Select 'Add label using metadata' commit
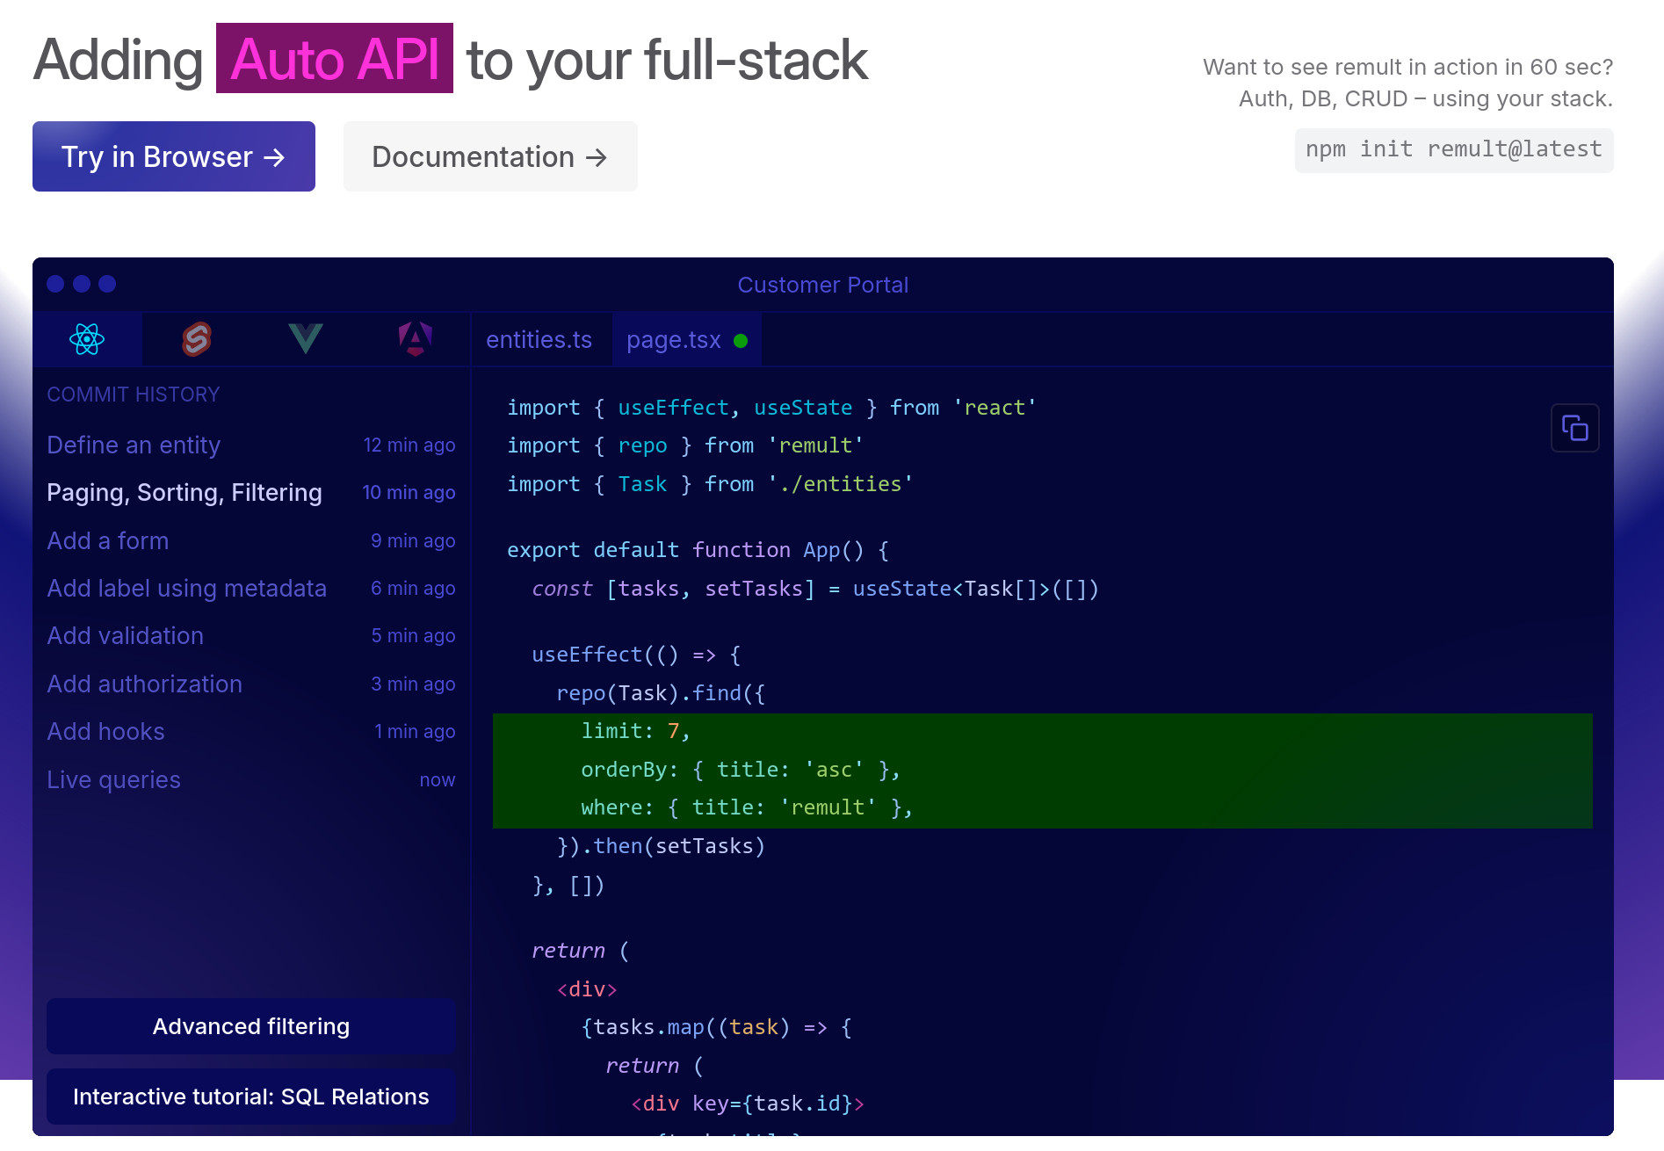This screenshot has width=1664, height=1151. click(251, 589)
